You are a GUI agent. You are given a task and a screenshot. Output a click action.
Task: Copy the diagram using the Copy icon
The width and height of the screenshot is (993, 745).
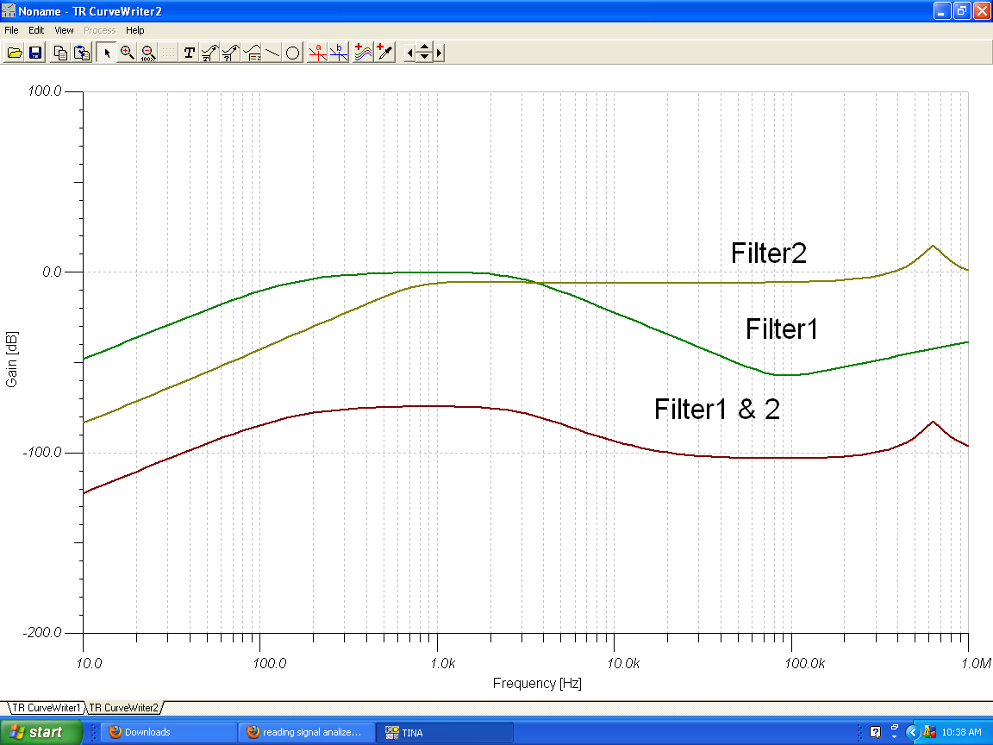coord(61,53)
